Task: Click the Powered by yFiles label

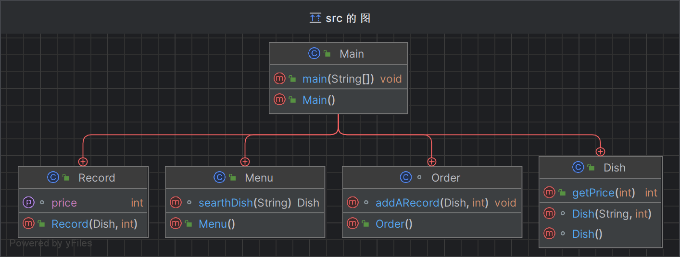Action: pos(50,243)
